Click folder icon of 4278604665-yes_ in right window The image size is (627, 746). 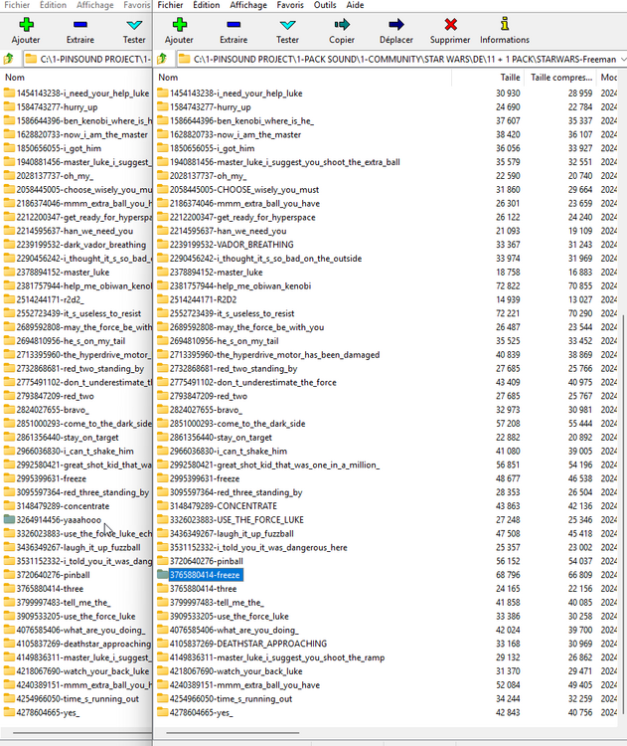[x=163, y=712]
